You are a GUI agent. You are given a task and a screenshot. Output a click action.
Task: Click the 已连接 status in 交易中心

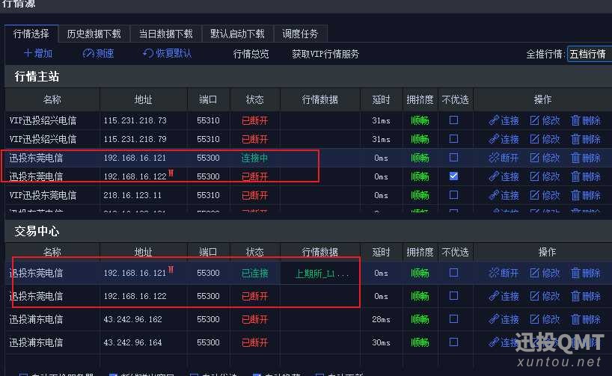[x=255, y=273]
